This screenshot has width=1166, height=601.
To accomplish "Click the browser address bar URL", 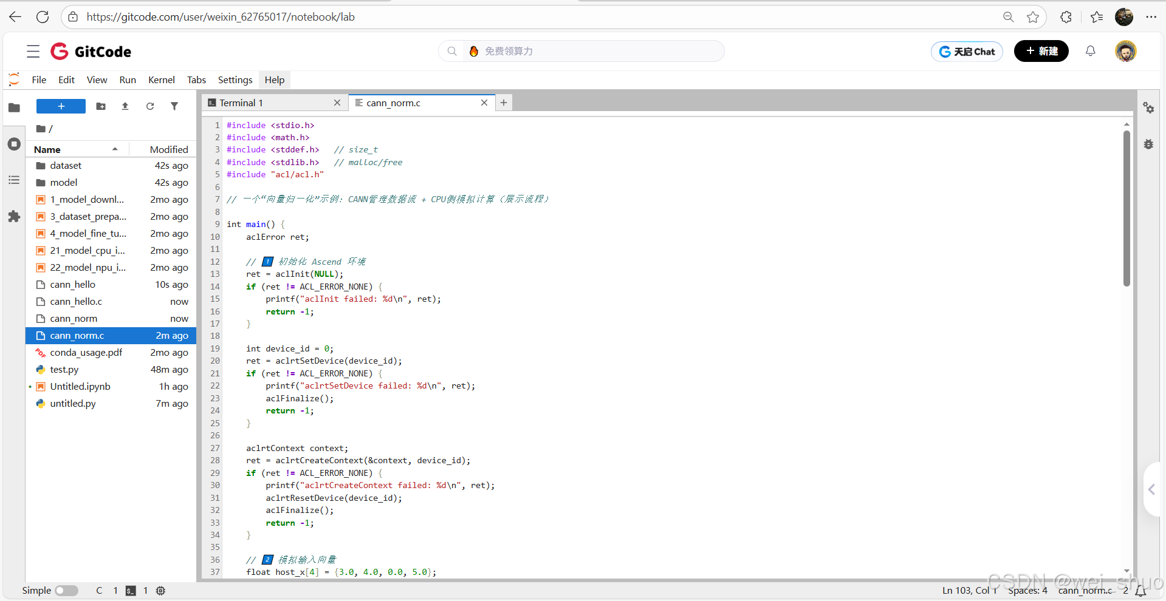I will coord(221,17).
